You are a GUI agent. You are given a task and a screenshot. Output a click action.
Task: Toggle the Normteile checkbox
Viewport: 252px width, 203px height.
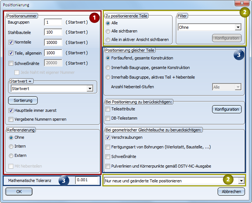11,42
